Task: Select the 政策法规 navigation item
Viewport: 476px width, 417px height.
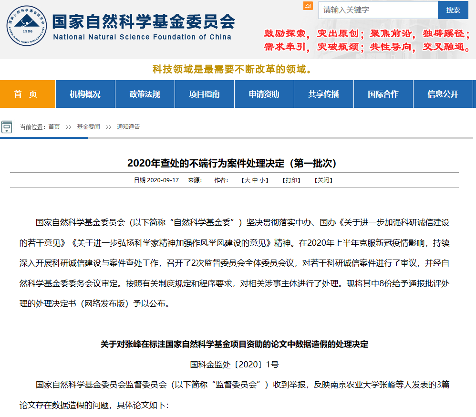Action: (x=145, y=94)
